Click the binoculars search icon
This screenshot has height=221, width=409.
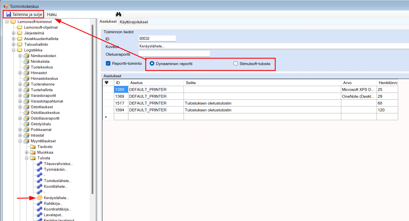(x=118, y=14)
